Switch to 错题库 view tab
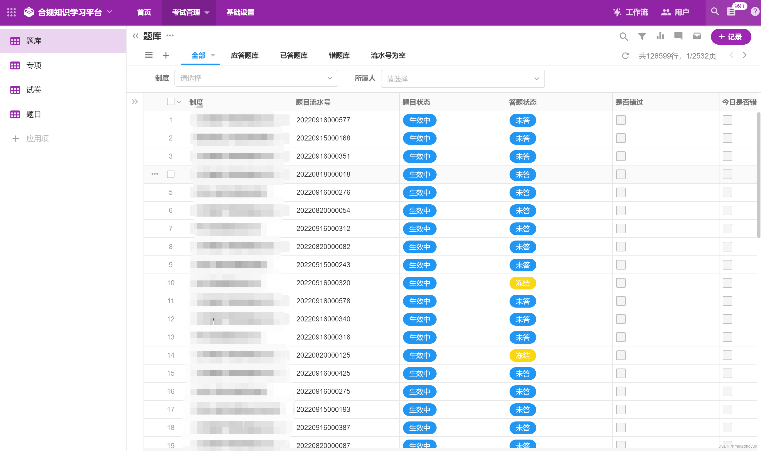 339,56
